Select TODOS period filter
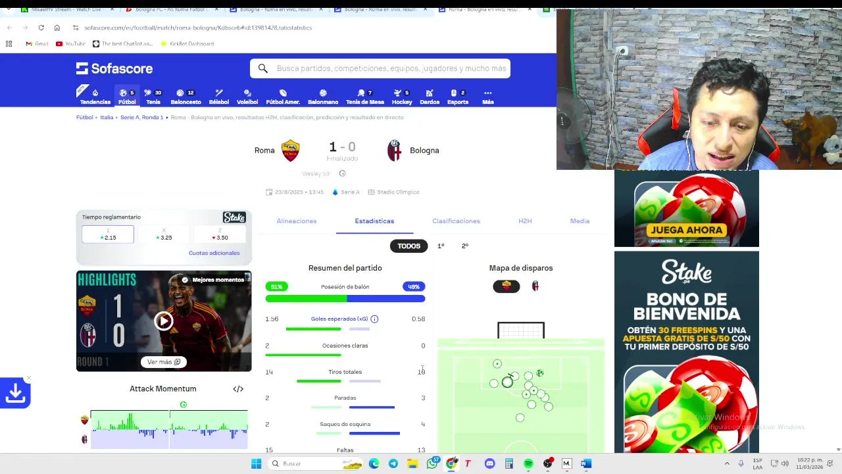The width and height of the screenshot is (842, 474). (x=409, y=246)
